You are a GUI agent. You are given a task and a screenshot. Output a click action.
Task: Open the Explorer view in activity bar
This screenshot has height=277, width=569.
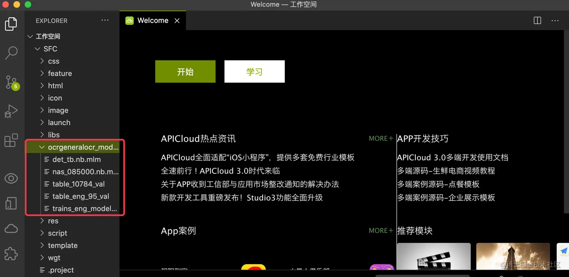pyautogui.click(x=11, y=24)
